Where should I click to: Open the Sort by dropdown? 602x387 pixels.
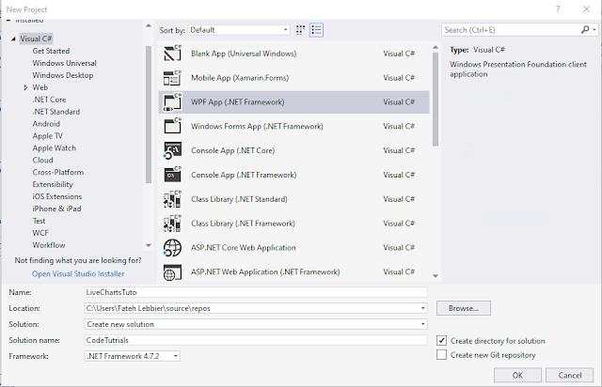point(235,30)
